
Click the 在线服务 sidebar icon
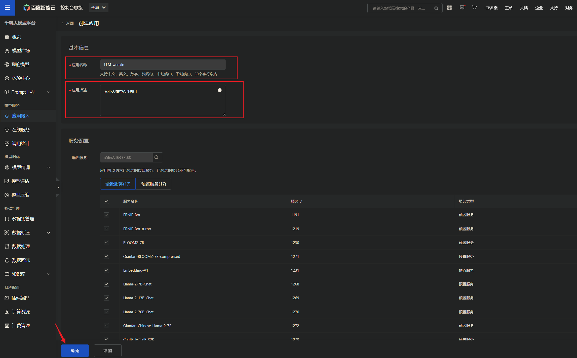pos(7,130)
